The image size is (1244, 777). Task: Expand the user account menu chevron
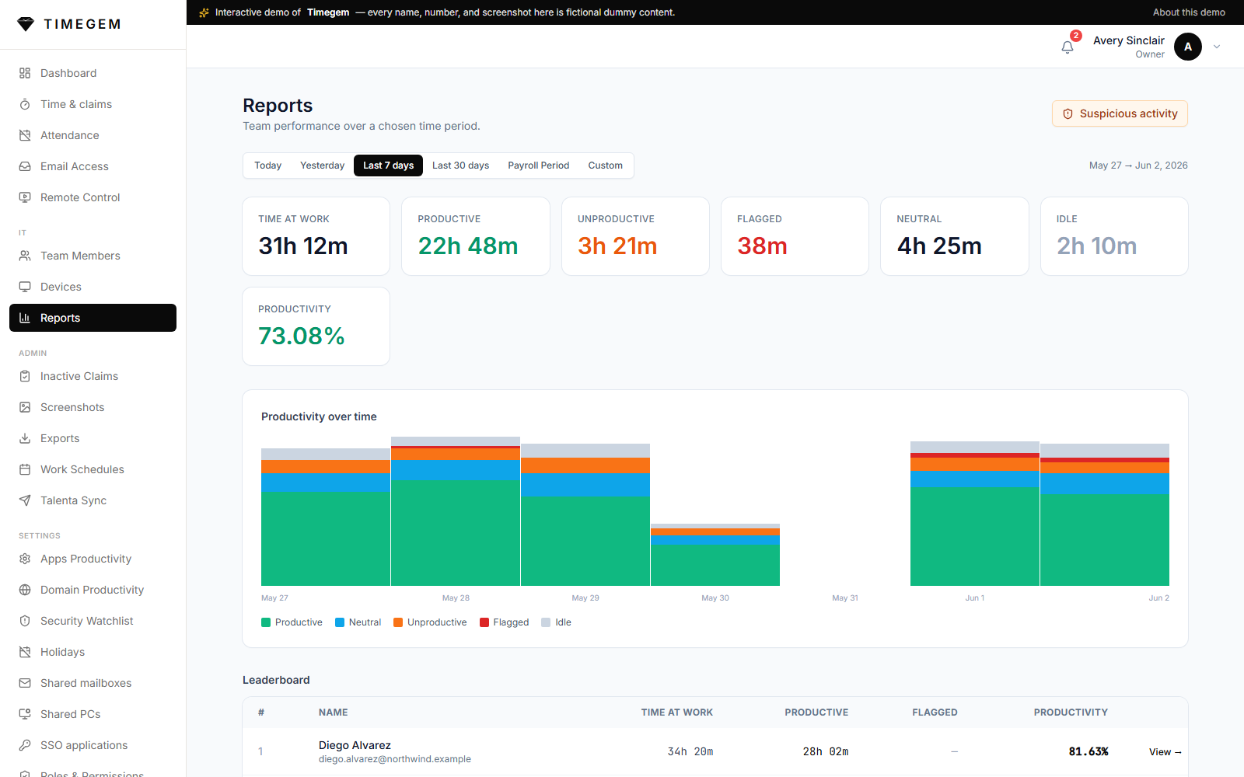pyautogui.click(x=1217, y=47)
